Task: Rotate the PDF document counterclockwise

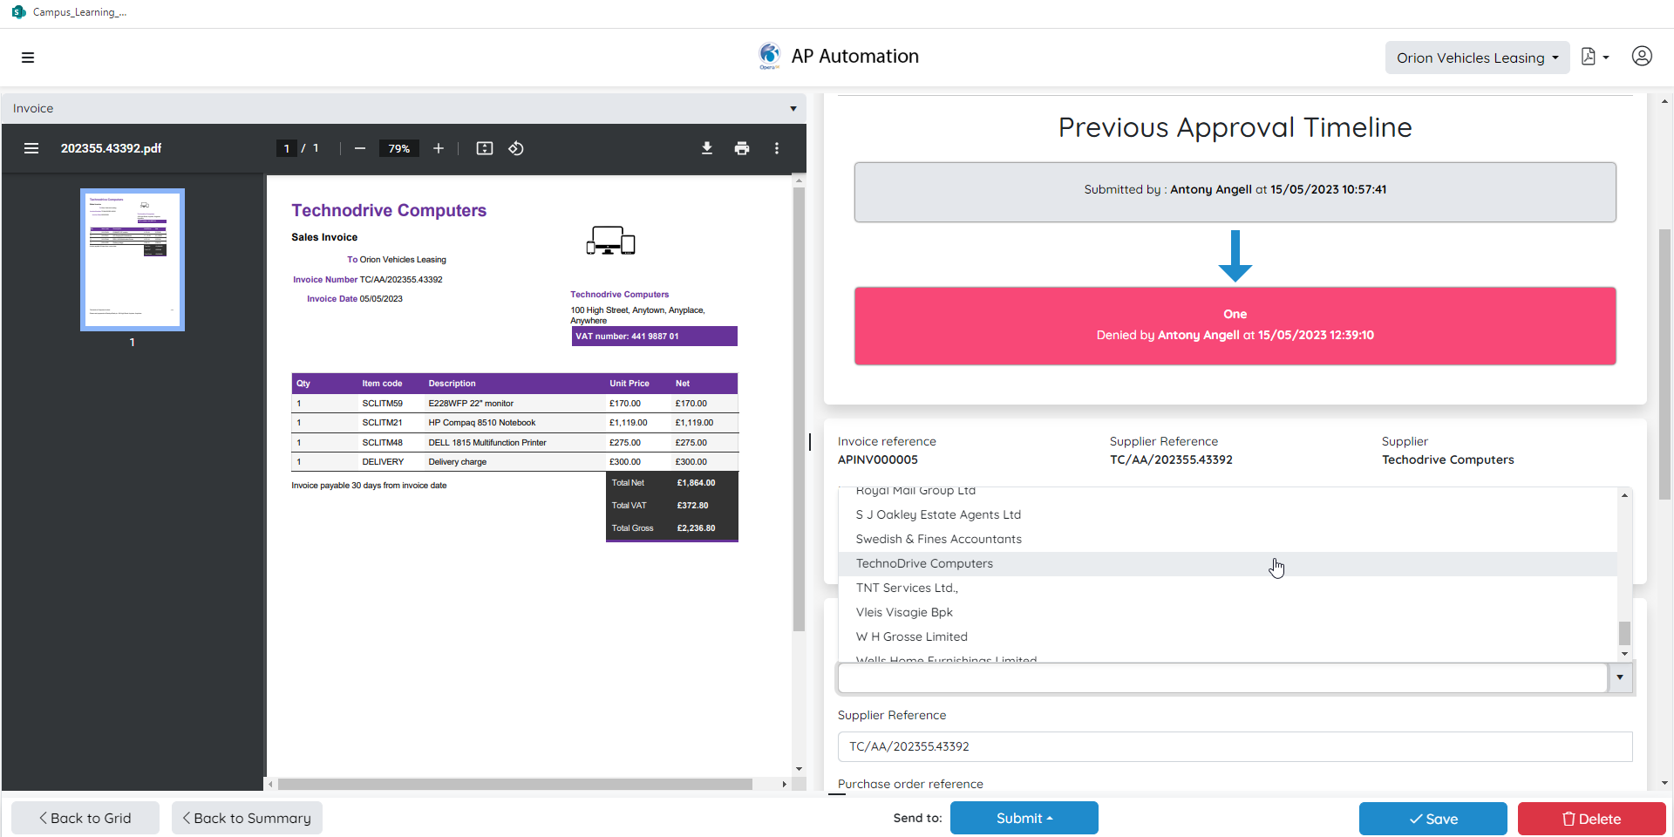Action: coord(516,148)
